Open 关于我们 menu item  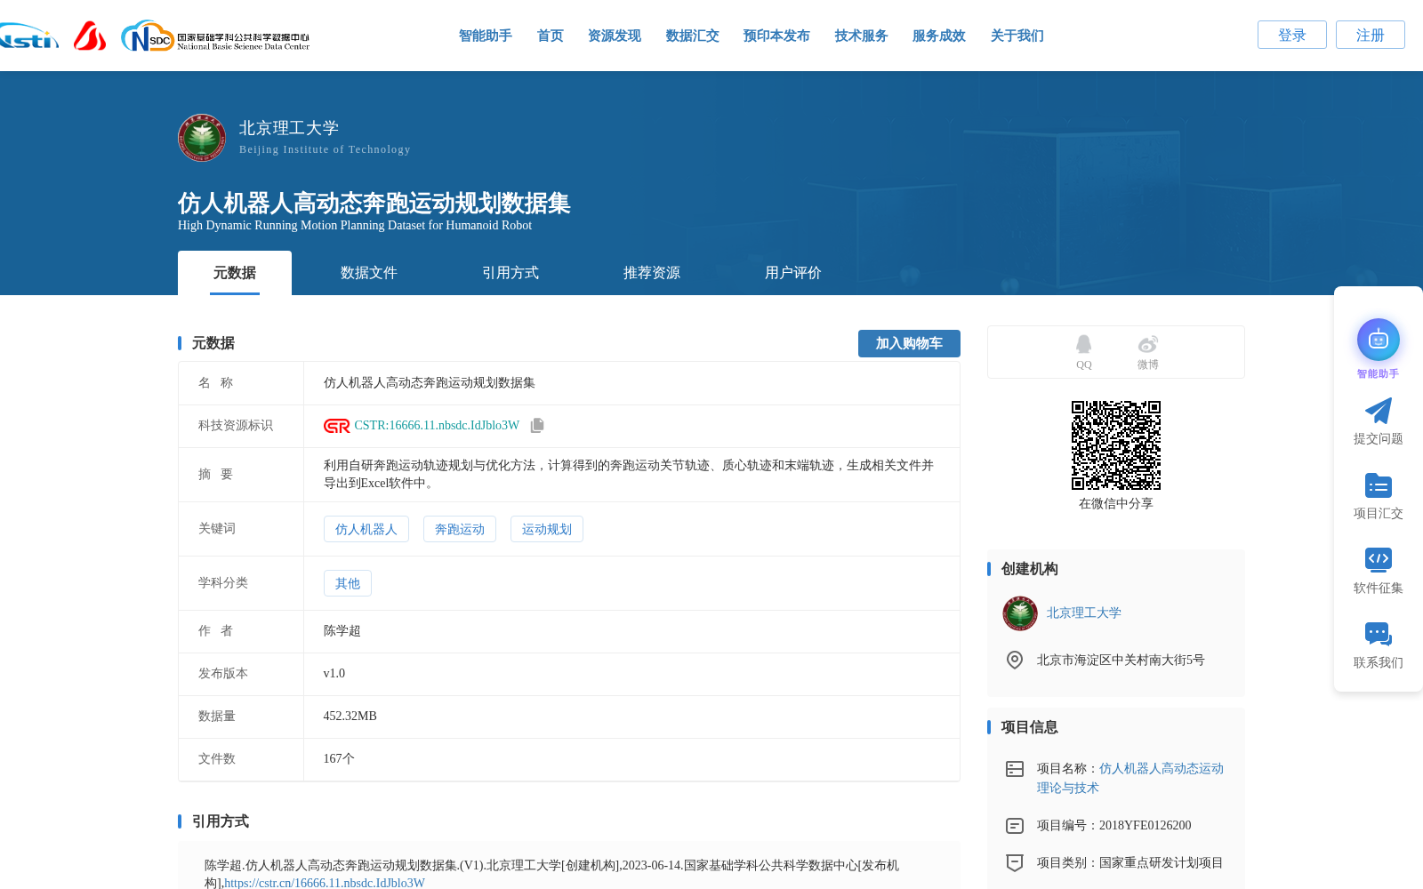pos(1017,36)
